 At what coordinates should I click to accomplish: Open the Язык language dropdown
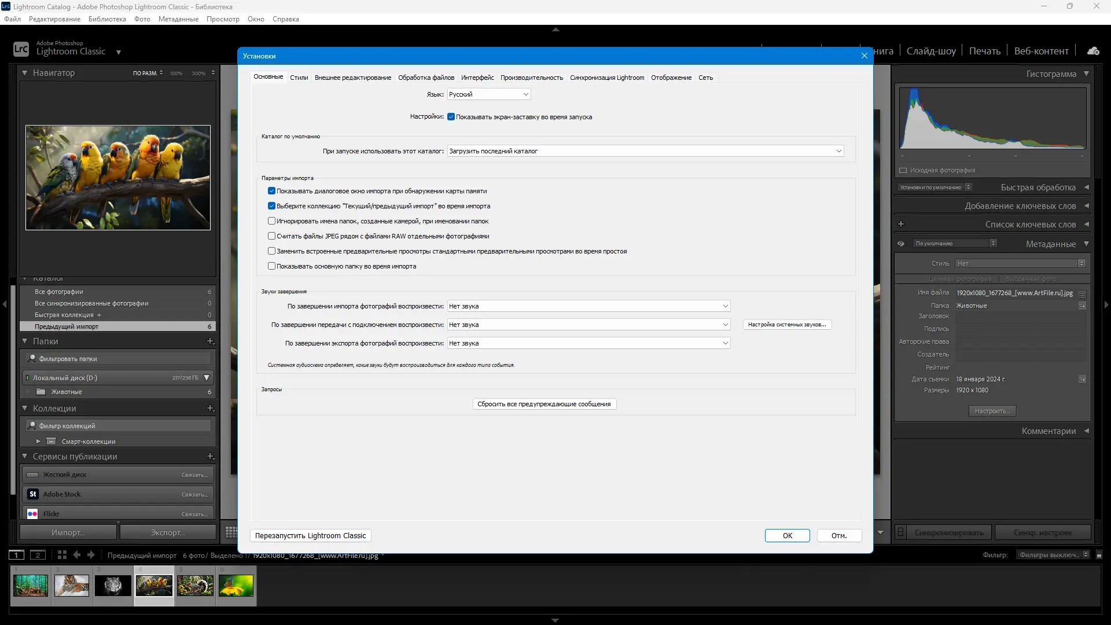(489, 94)
